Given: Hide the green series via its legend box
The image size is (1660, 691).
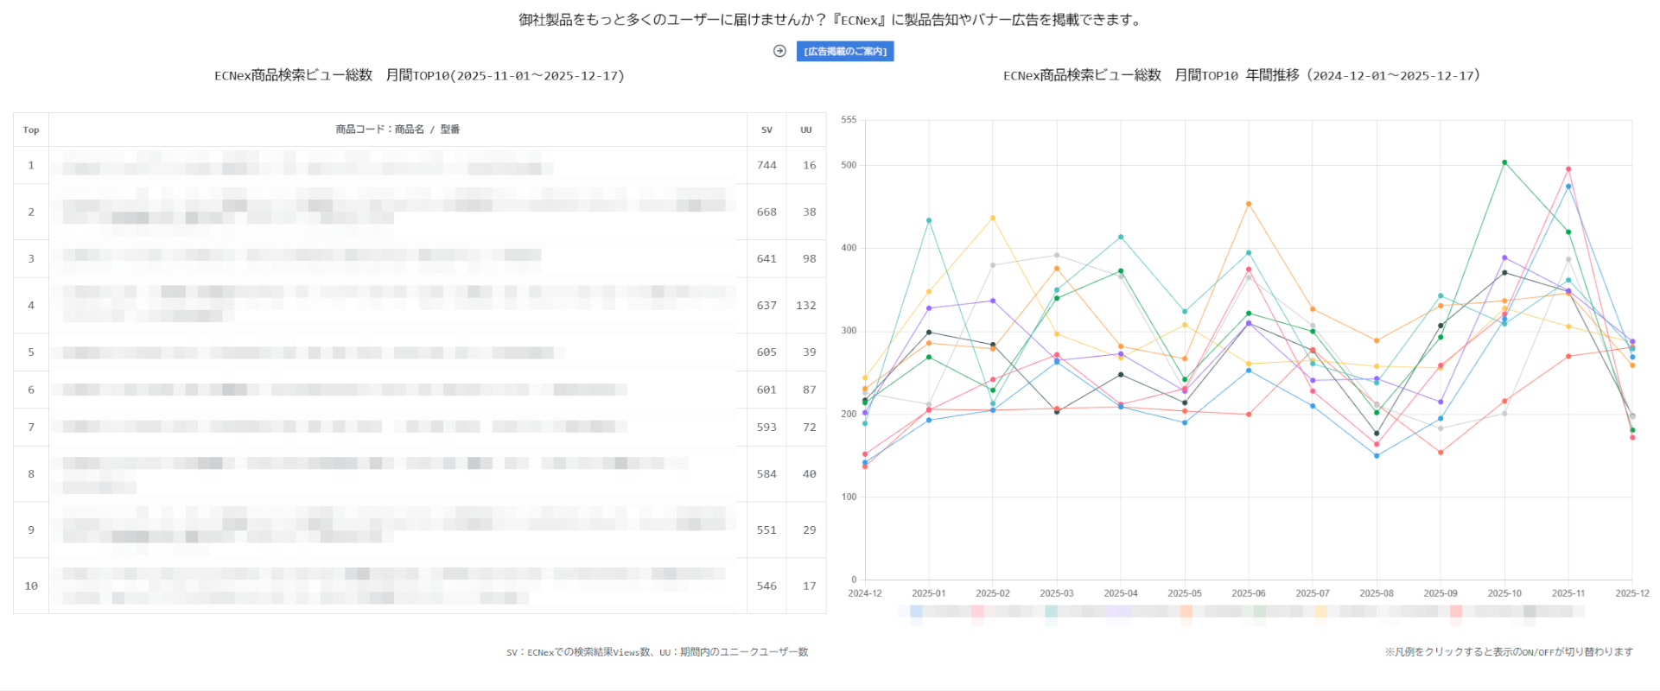Looking at the screenshot, I should 1258,612.
